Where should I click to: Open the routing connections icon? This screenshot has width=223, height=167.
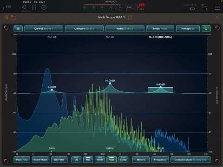coord(204,7)
